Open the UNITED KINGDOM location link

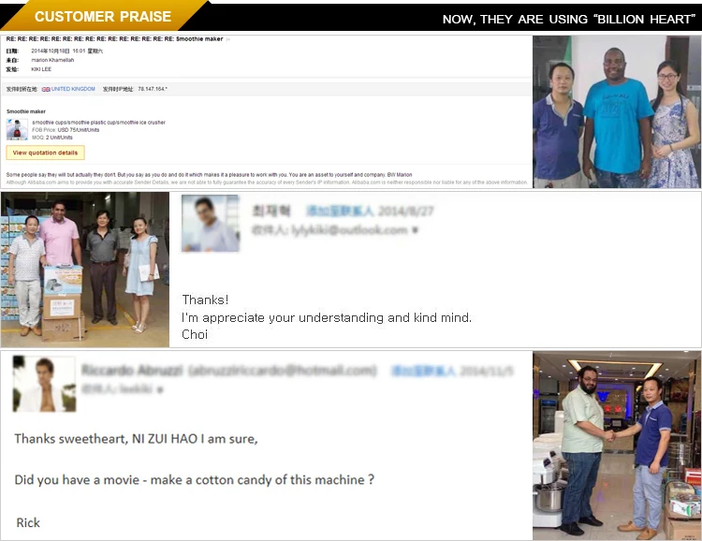pyautogui.click(x=73, y=89)
